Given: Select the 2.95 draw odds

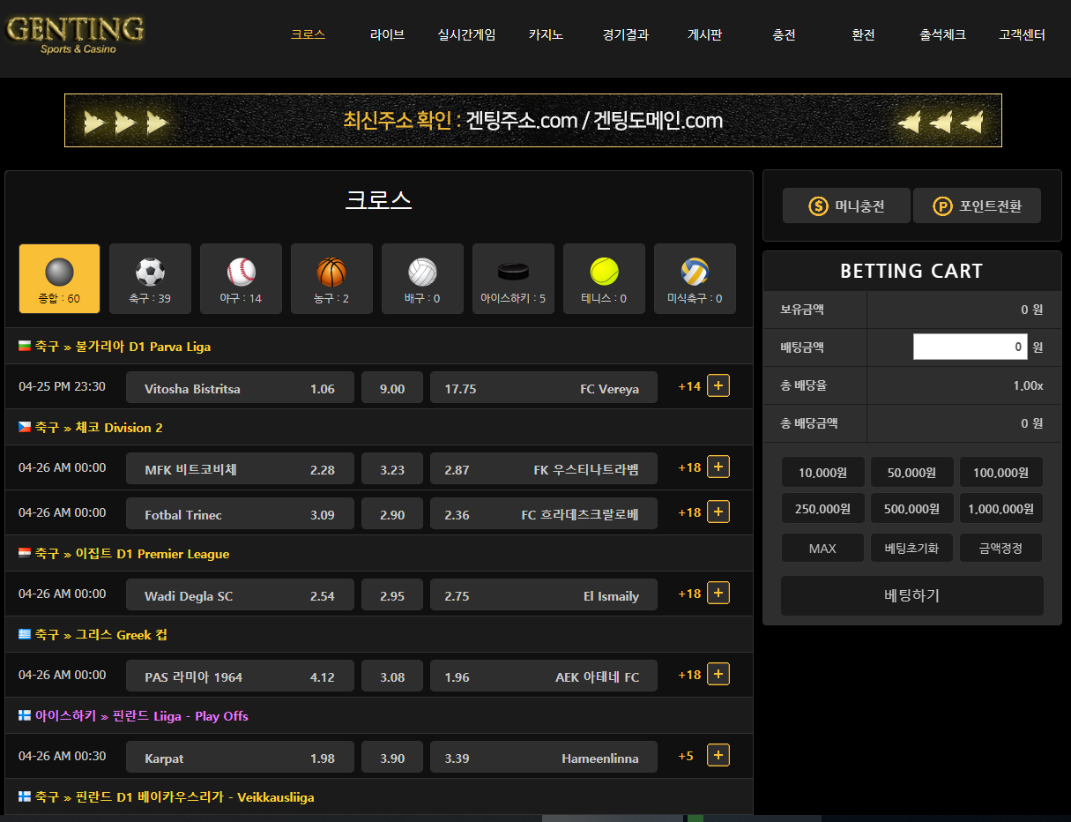Looking at the screenshot, I should click(392, 595).
